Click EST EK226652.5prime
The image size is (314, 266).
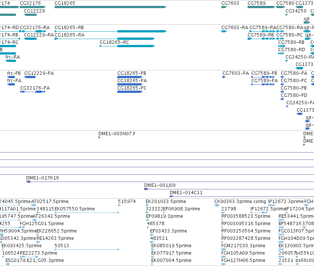pyautogui.click(x=38, y=235)
